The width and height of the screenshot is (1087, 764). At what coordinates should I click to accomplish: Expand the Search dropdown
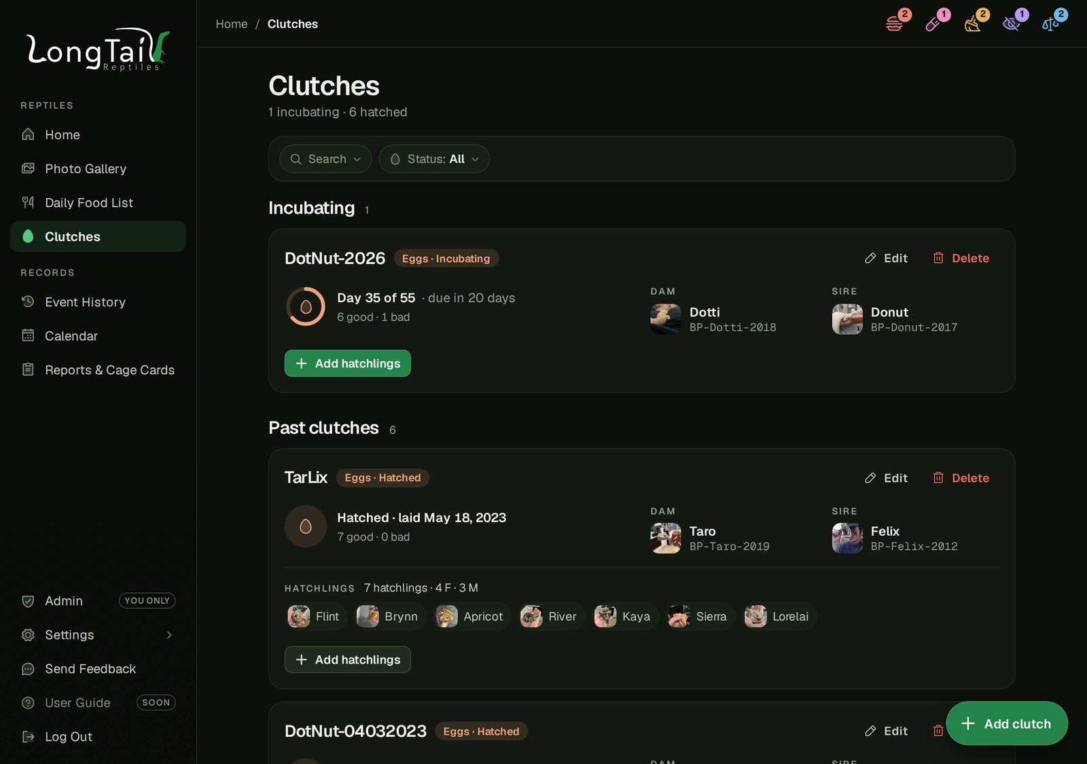pos(325,159)
